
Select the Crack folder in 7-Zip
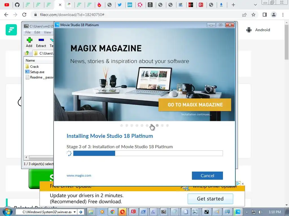[x=34, y=66]
